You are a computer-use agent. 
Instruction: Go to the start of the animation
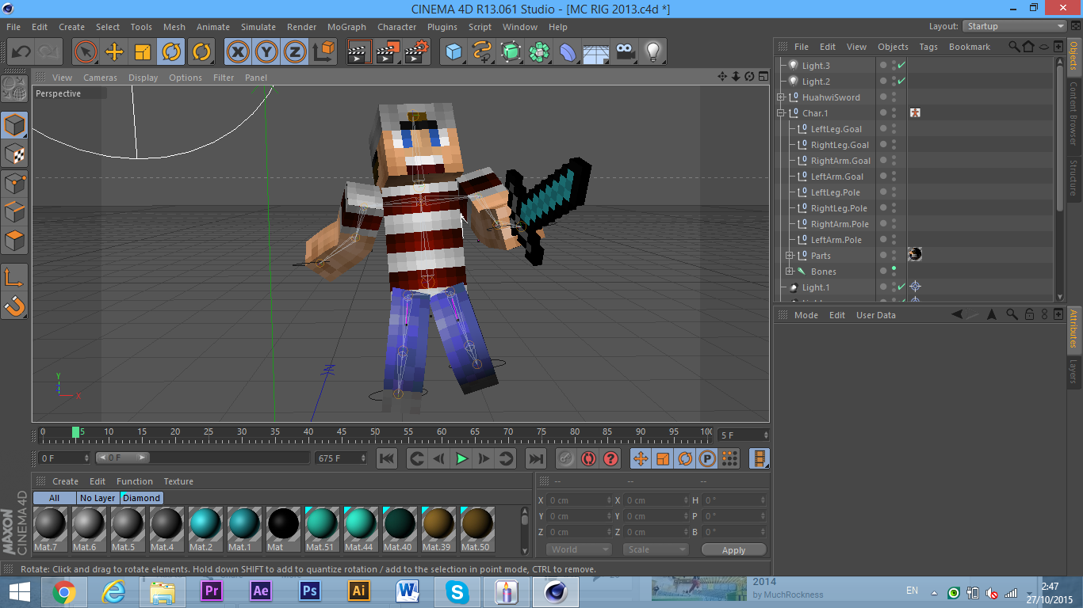tap(387, 458)
